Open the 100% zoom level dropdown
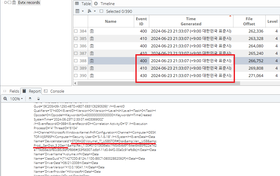This screenshot has height=176, width=280. click(x=17, y=99)
